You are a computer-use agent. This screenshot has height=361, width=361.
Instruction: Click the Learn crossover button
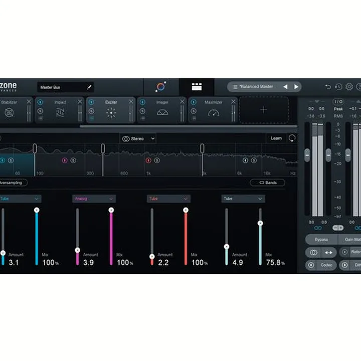click(276, 138)
